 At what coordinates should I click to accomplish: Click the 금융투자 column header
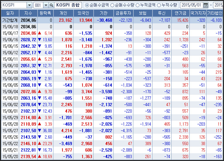click(x=123, y=13)
